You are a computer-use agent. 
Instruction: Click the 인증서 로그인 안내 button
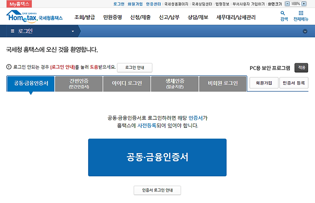pyautogui.click(x=157, y=190)
